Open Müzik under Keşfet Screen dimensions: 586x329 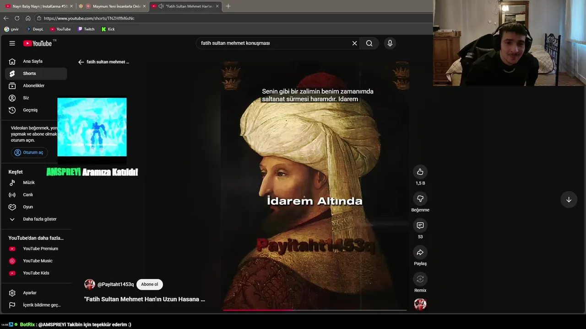coord(36,183)
